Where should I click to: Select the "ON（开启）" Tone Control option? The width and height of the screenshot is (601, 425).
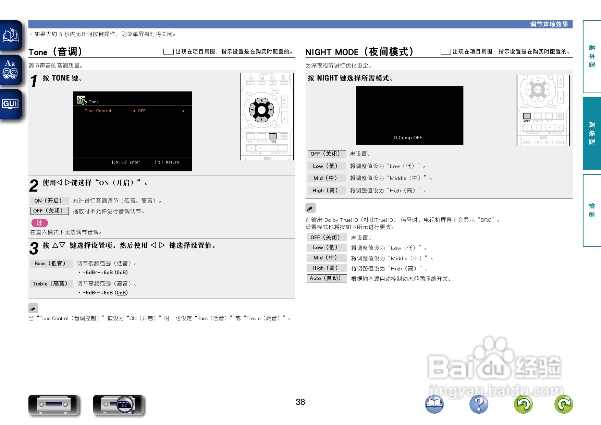pyautogui.click(x=49, y=201)
